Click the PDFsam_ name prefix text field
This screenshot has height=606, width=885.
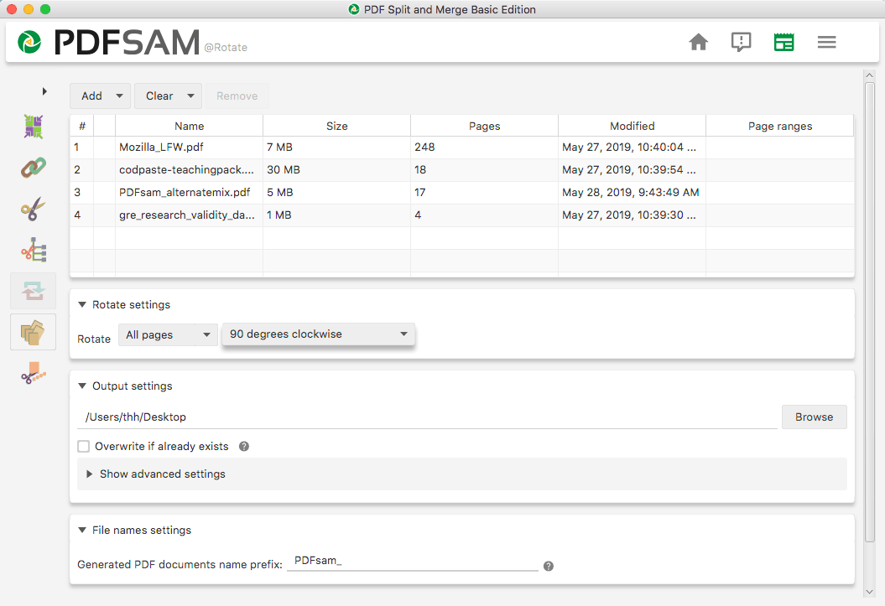tap(411, 561)
